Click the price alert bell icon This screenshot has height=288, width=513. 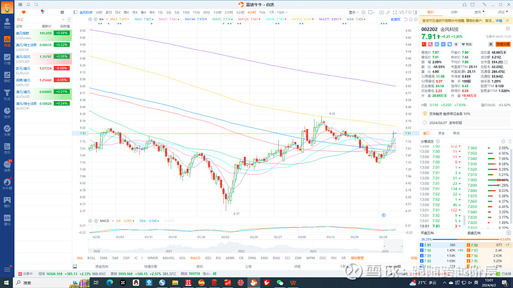click(491, 44)
